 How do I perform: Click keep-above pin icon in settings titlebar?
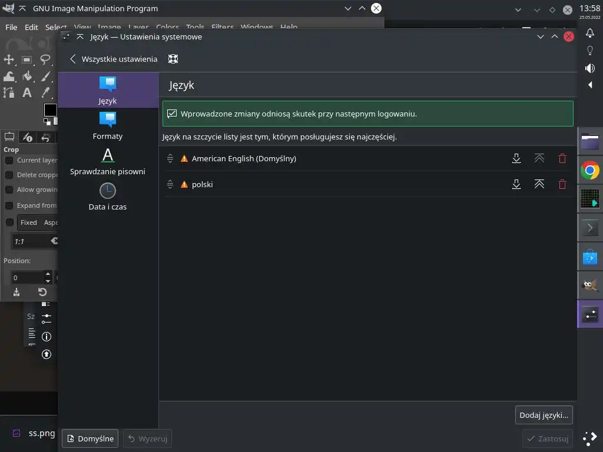[80, 37]
